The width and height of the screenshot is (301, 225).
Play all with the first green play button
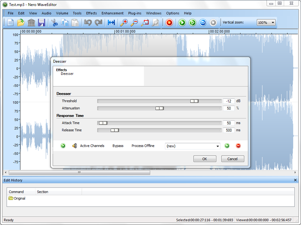click(182, 23)
